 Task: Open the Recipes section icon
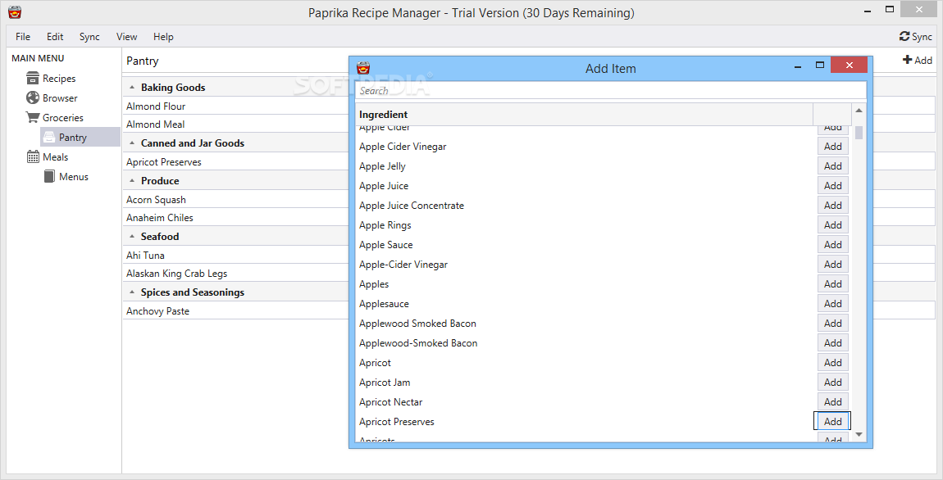33,78
